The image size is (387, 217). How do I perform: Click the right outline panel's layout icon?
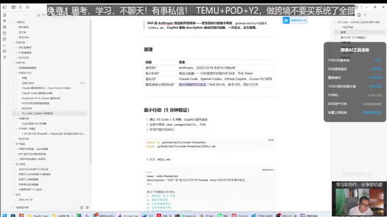359,15
